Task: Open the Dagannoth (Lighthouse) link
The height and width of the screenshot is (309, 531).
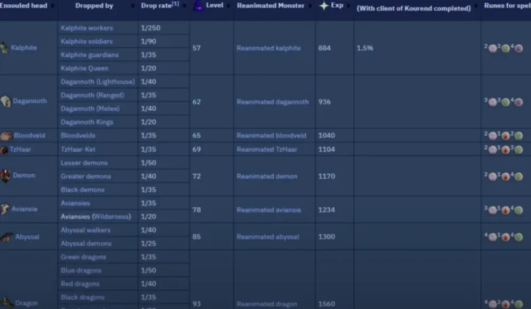Action: 98,82
